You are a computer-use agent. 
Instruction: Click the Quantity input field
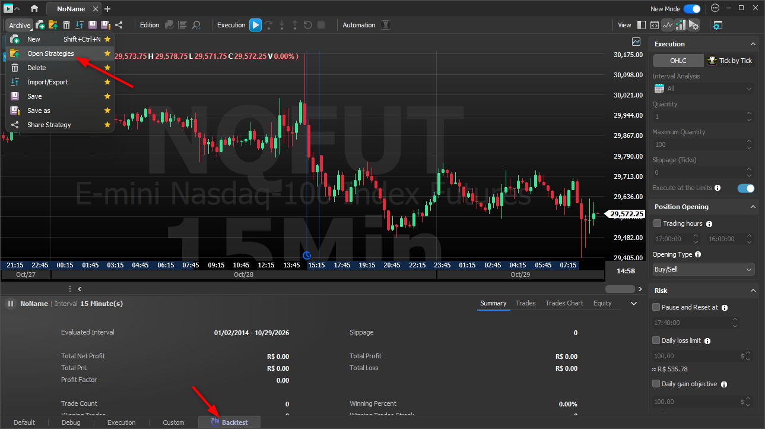click(x=703, y=116)
